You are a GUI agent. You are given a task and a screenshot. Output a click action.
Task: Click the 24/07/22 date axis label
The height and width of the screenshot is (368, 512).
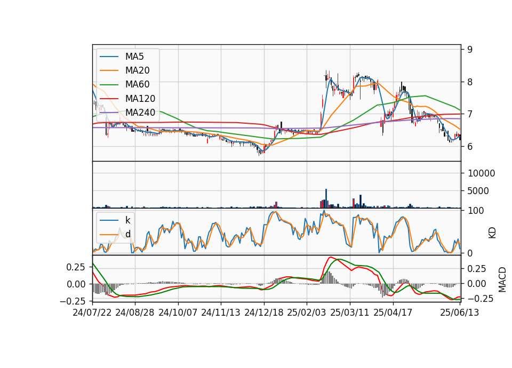[92, 313]
